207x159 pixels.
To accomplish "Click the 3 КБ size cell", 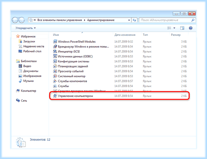I will point(184,42).
